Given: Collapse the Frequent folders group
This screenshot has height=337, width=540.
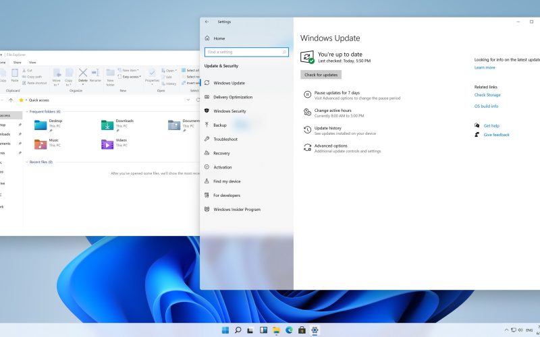Looking at the screenshot, I should coord(27,112).
